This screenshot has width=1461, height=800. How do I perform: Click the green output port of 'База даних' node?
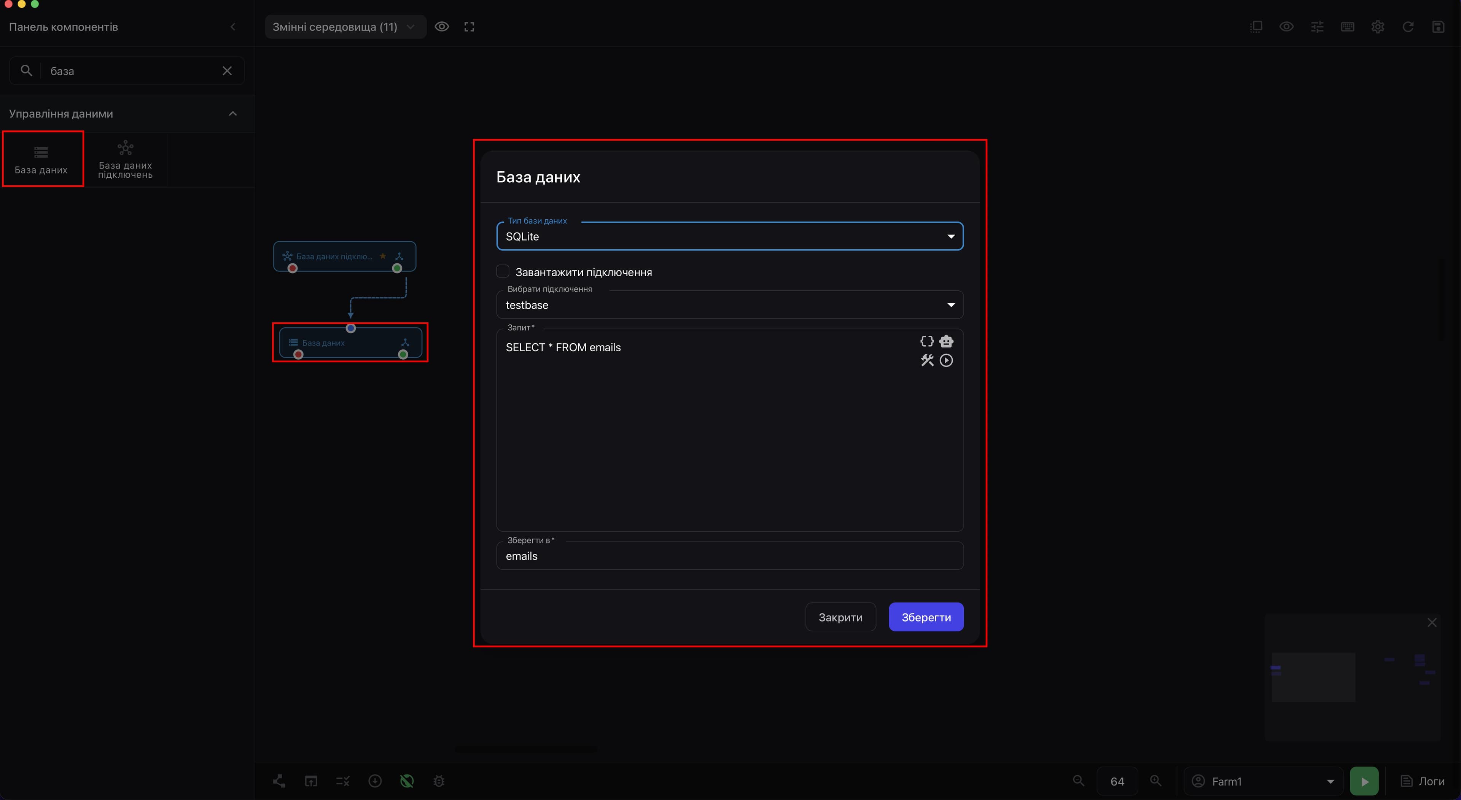click(403, 355)
